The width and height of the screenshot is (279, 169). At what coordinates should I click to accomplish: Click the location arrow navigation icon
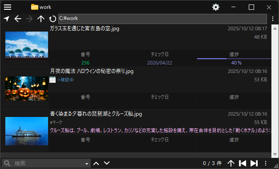point(7,19)
